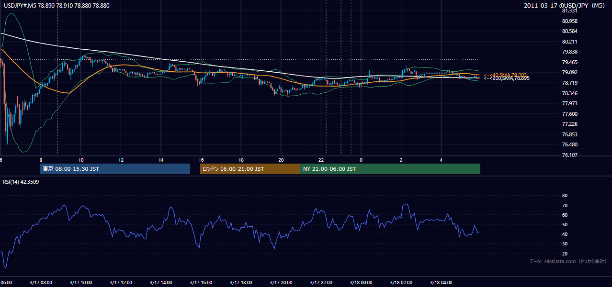Click price axis value 77.973
Viewport: 612px width, 287px height.
[569, 103]
